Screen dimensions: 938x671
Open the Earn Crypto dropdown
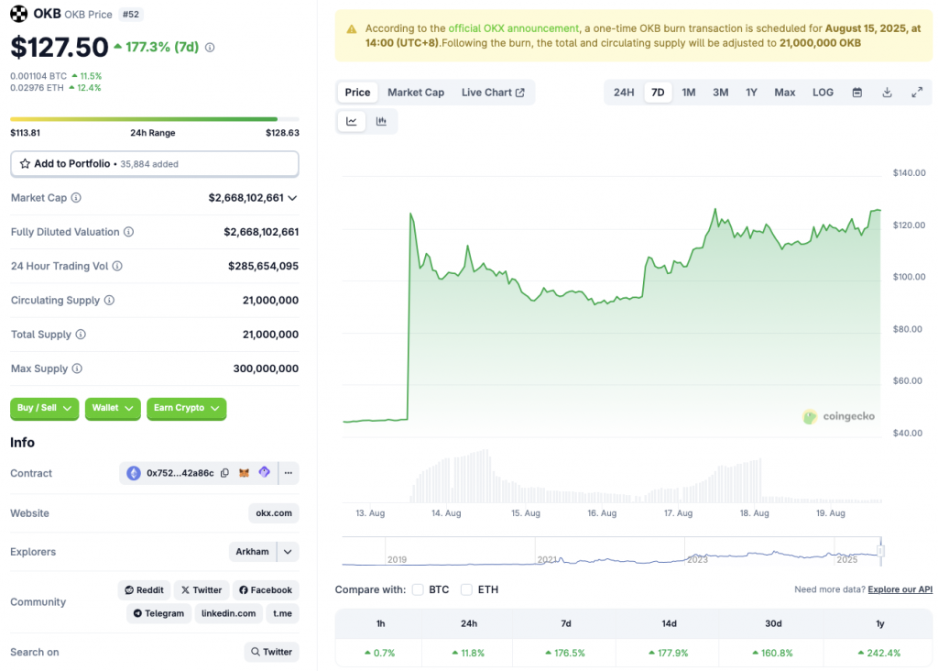(187, 408)
